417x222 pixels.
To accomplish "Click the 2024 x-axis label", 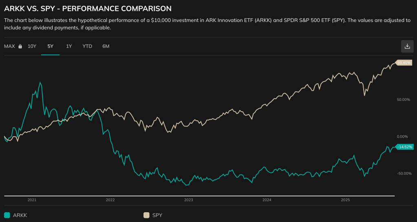I will point(267,200).
